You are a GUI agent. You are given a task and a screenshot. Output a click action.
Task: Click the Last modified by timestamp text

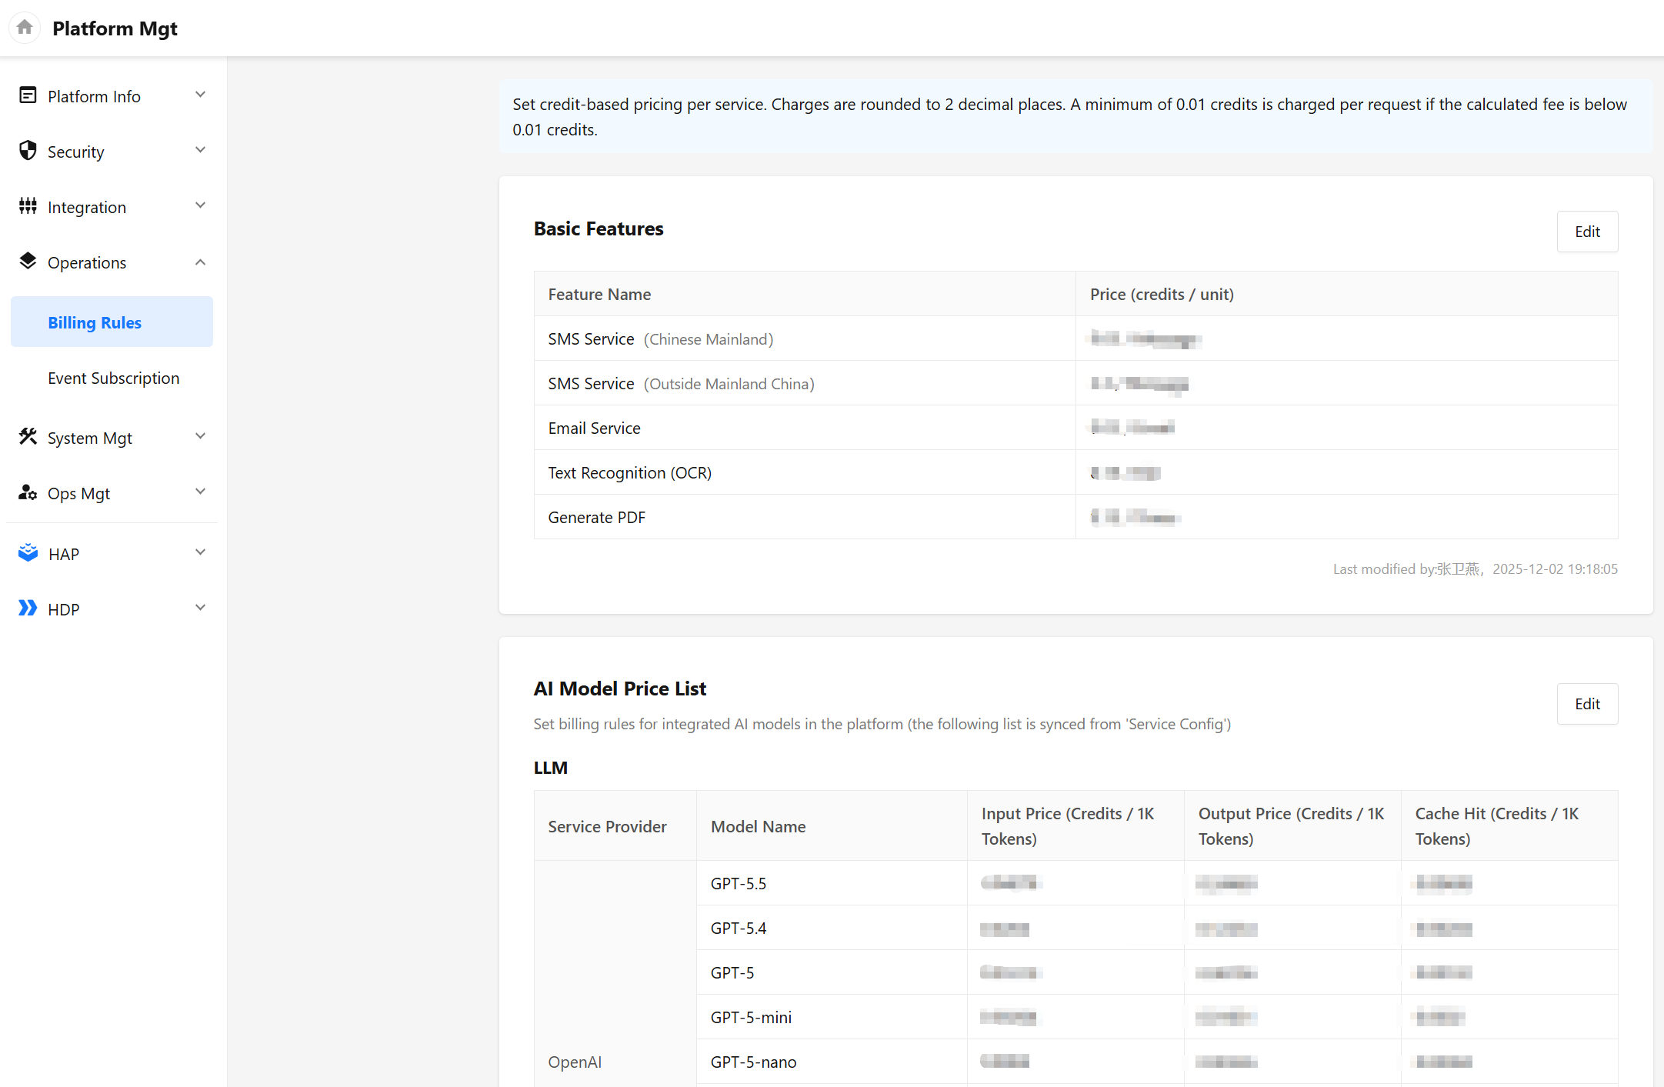tap(1475, 569)
